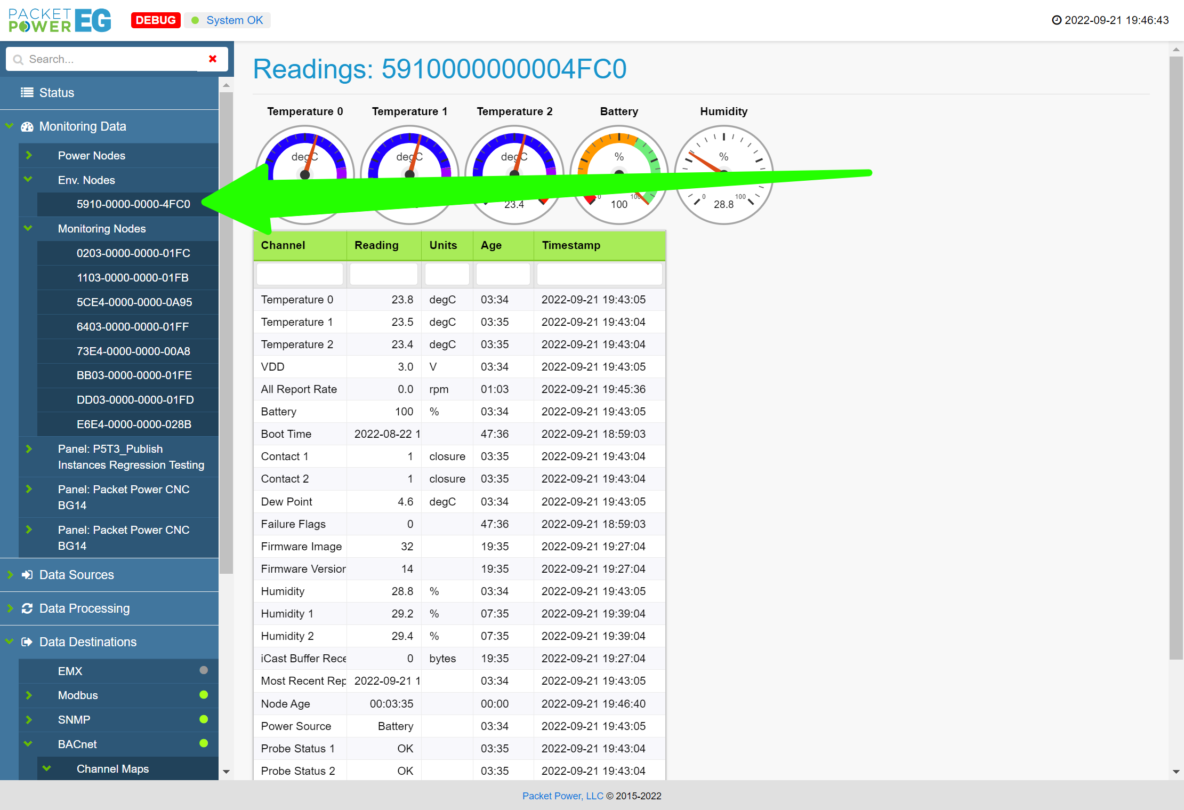Viewport: 1184px width, 810px height.
Task: Open node 5CE4-0000-0000-0A95
Action: coord(134,302)
